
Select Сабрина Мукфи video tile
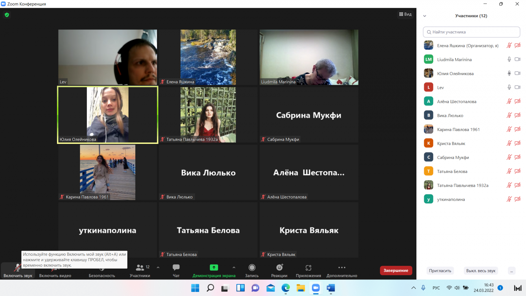coord(309,115)
